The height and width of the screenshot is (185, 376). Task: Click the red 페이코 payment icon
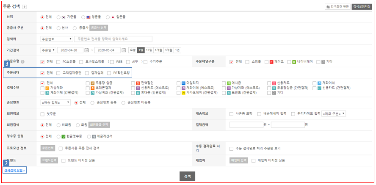point(272,62)
